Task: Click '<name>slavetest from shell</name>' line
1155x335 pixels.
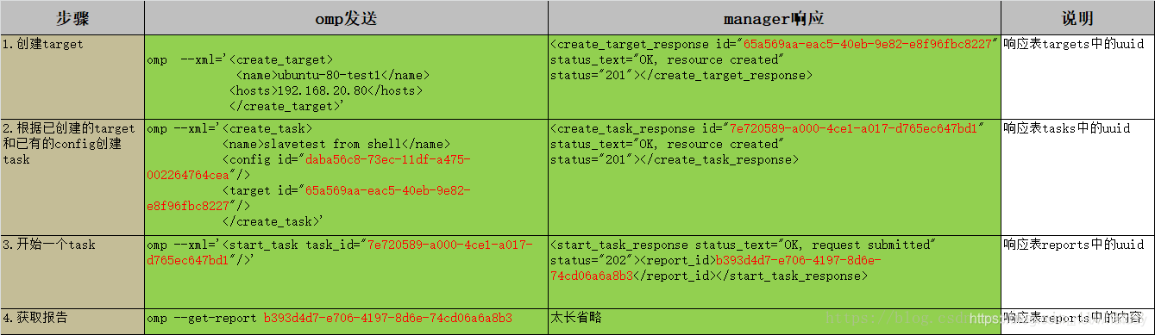Action: pyautogui.click(x=336, y=144)
